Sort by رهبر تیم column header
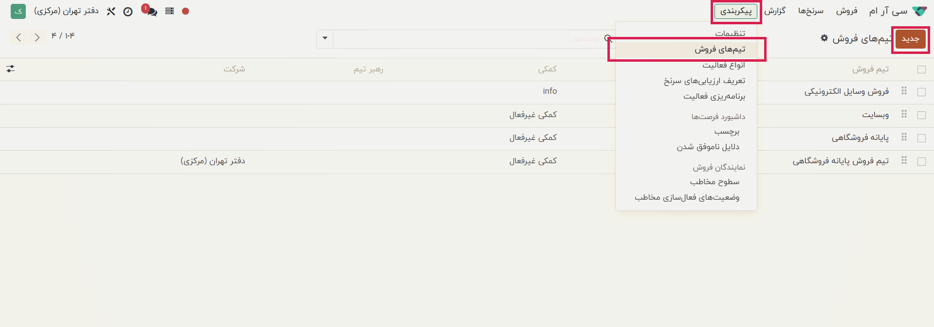The height and width of the screenshot is (327, 934). click(x=368, y=69)
